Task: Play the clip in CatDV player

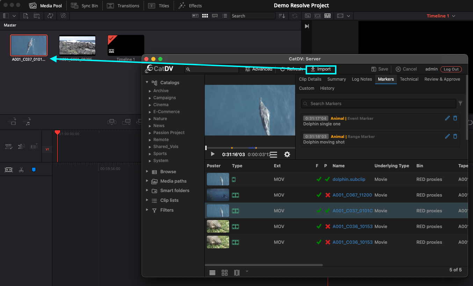Action: pos(212,154)
